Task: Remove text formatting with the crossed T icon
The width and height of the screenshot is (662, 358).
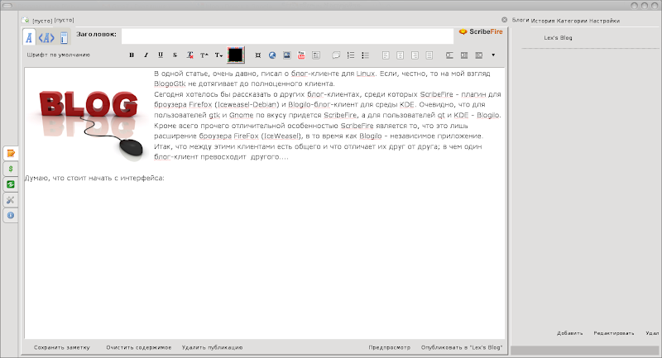Action: (190, 55)
